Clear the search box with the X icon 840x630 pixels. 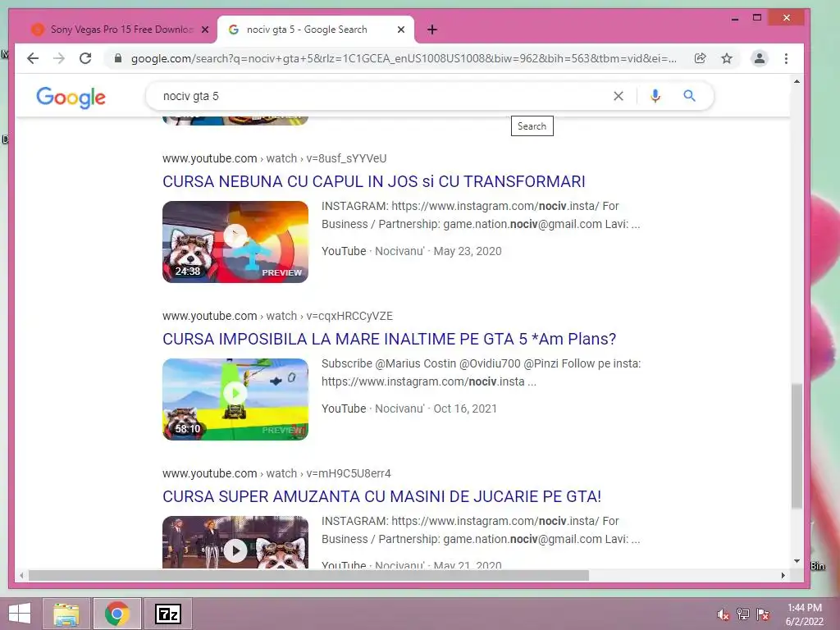pyautogui.click(x=619, y=96)
